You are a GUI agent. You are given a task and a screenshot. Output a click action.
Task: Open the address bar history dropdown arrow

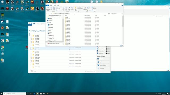108,13
